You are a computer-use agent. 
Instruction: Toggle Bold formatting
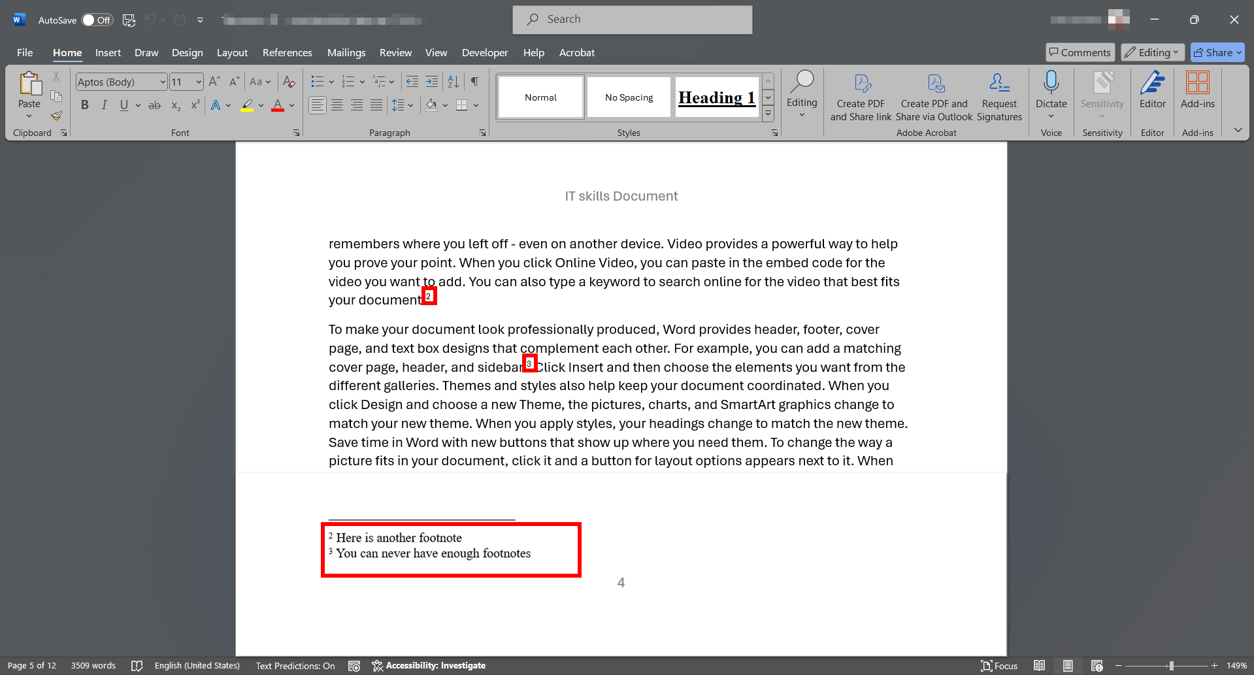coord(84,105)
